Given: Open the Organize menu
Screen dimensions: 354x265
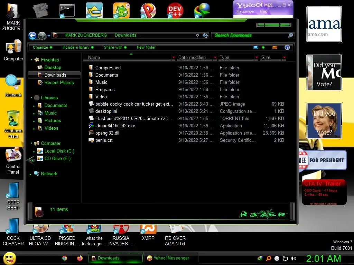Looking at the screenshot, I should 43,47.
